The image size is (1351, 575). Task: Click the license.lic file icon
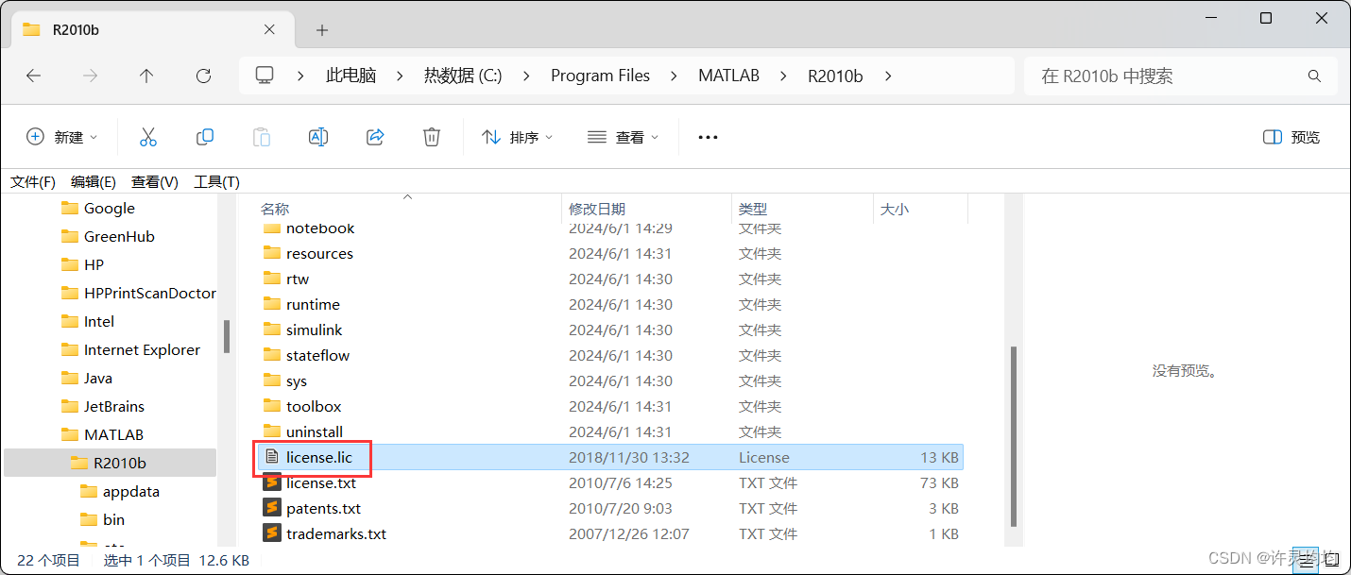272,457
